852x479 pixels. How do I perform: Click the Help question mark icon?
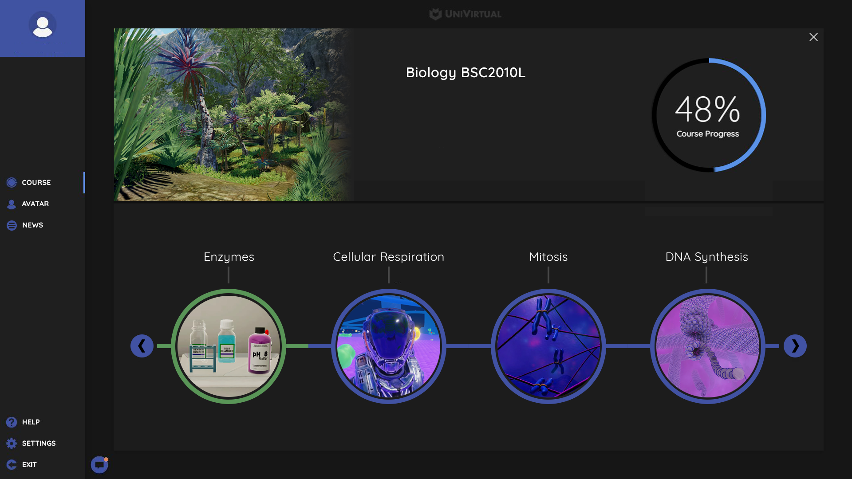[12, 422]
